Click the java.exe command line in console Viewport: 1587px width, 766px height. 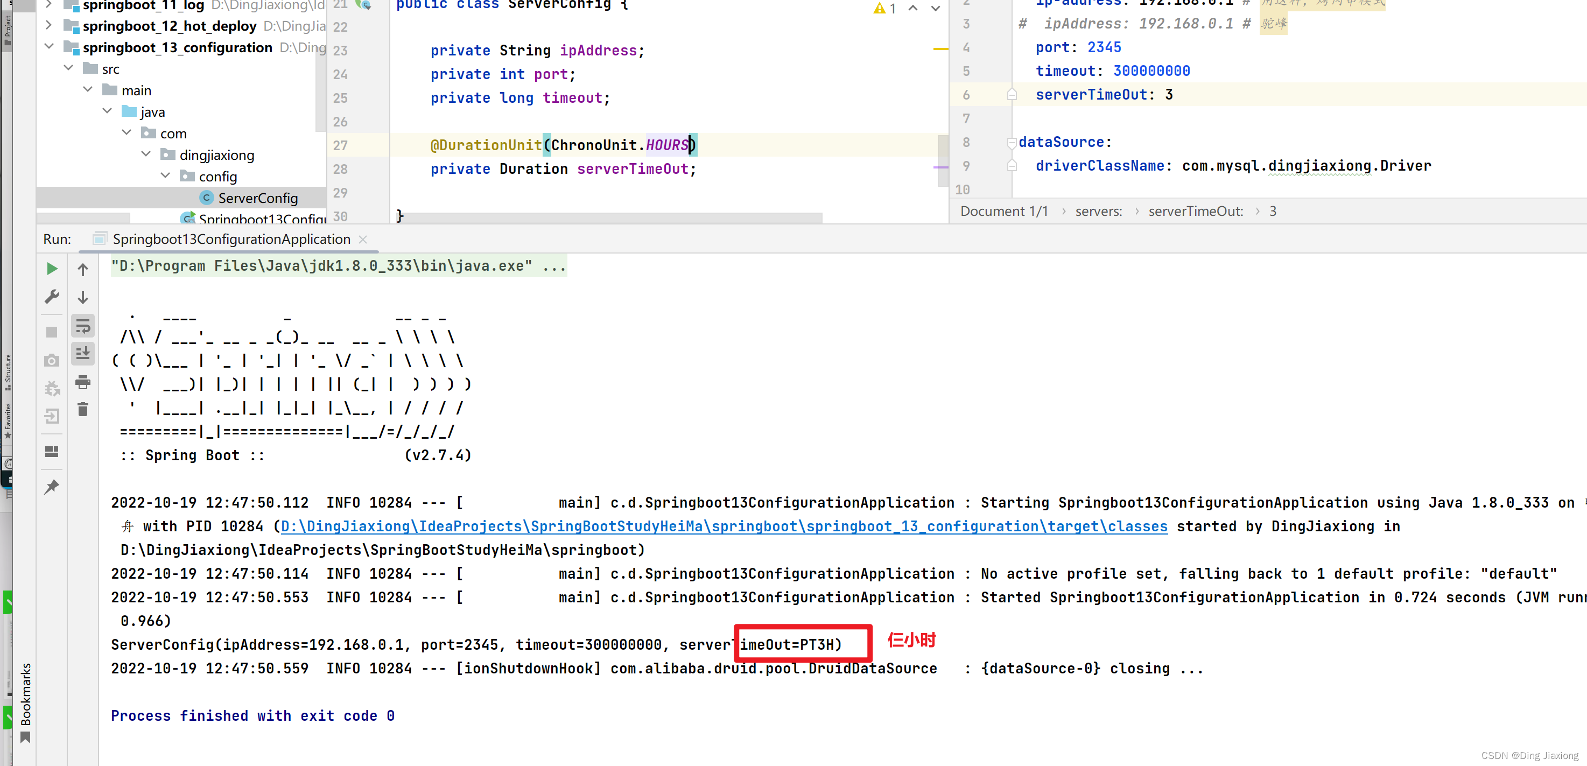pyautogui.click(x=338, y=266)
